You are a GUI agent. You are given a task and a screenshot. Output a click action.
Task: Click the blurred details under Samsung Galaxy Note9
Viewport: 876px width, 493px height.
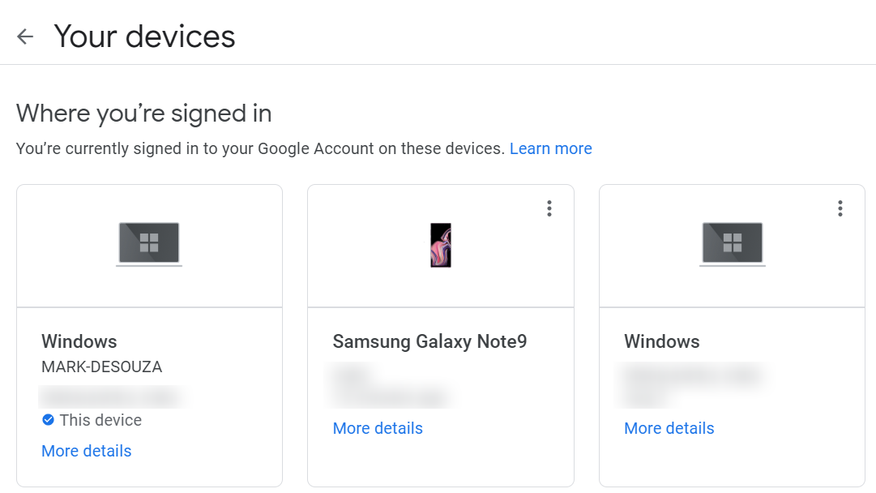coord(389,387)
